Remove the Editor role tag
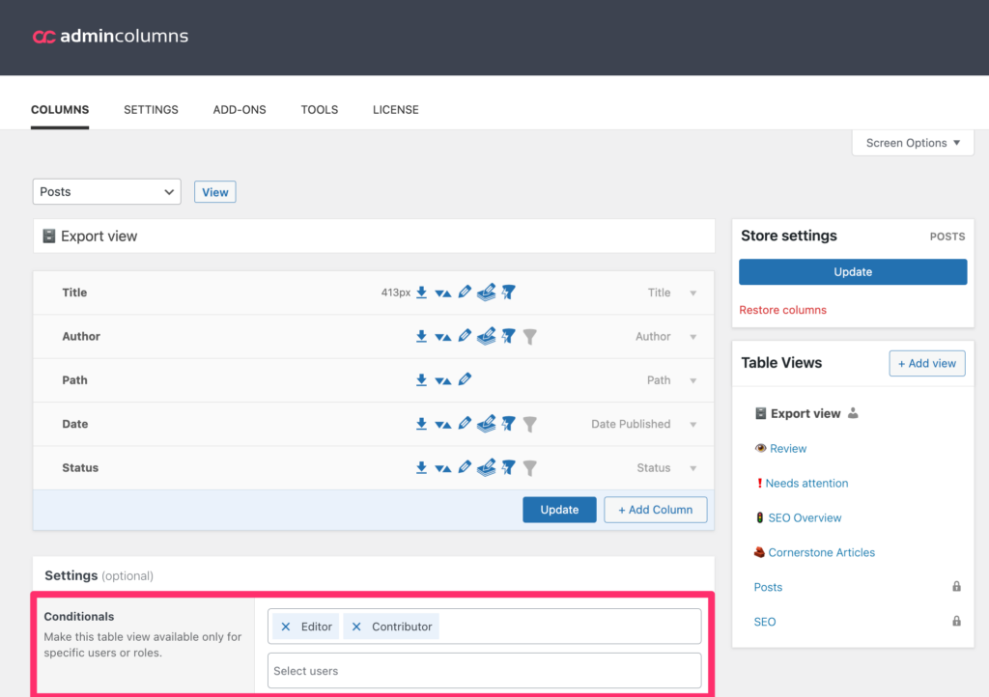The width and height of the screenshot is (989, 697). tap(286, 627)
